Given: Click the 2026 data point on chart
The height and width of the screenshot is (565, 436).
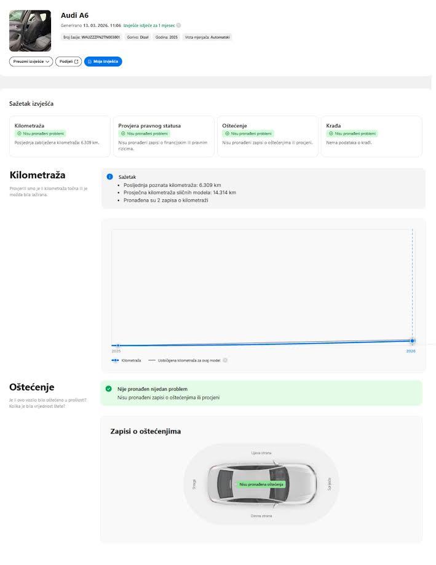Looking at the screenshot, I should (412, 341).
